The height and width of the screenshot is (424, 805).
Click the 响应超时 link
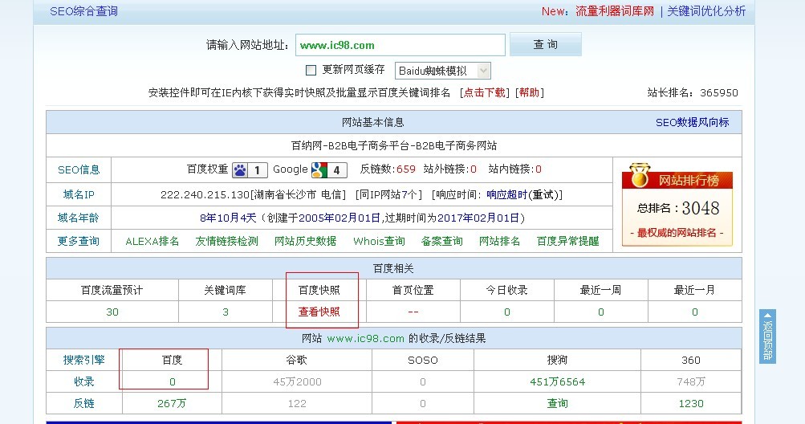tap(506, 195)
